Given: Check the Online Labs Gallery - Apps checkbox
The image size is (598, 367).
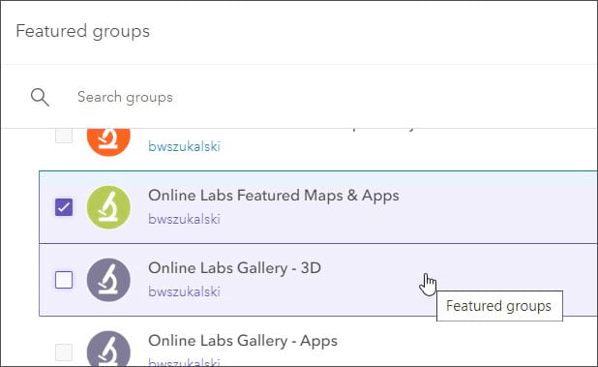Looking at the screenshot, I should 64,352.
